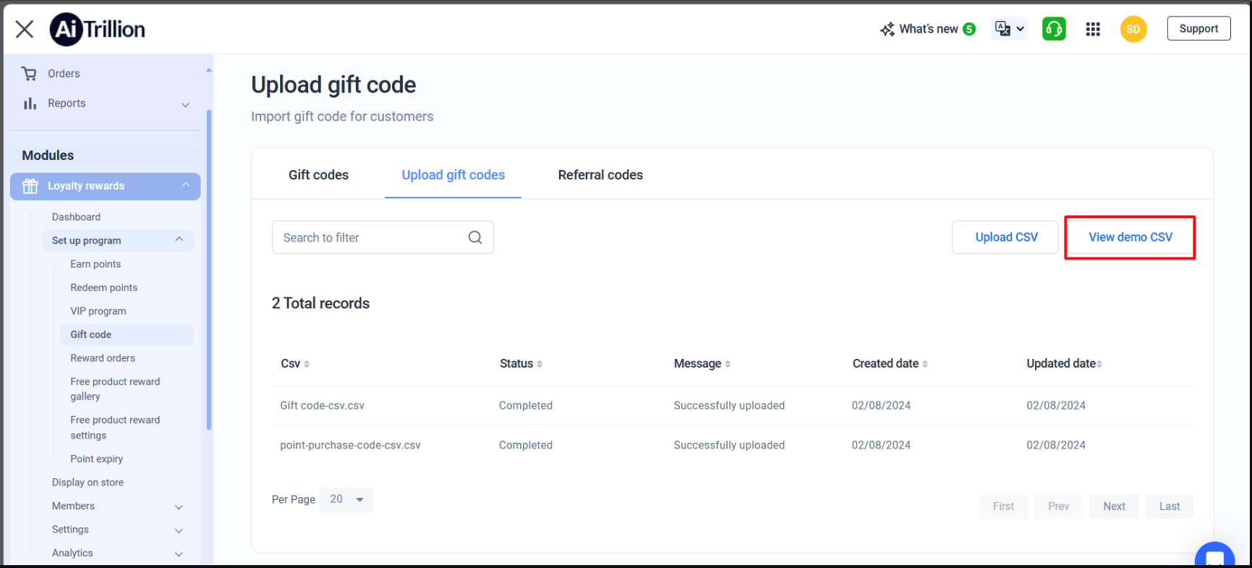Open the language translate dropdown
Viewport: 1252px width, 568px height.
tap(1009, 29)
